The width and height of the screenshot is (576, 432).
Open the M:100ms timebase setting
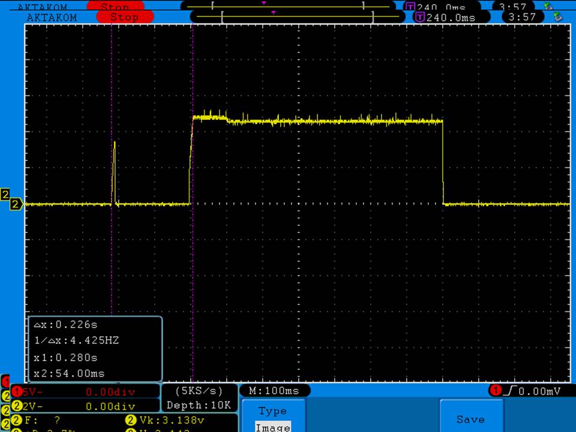coord(274,391)
